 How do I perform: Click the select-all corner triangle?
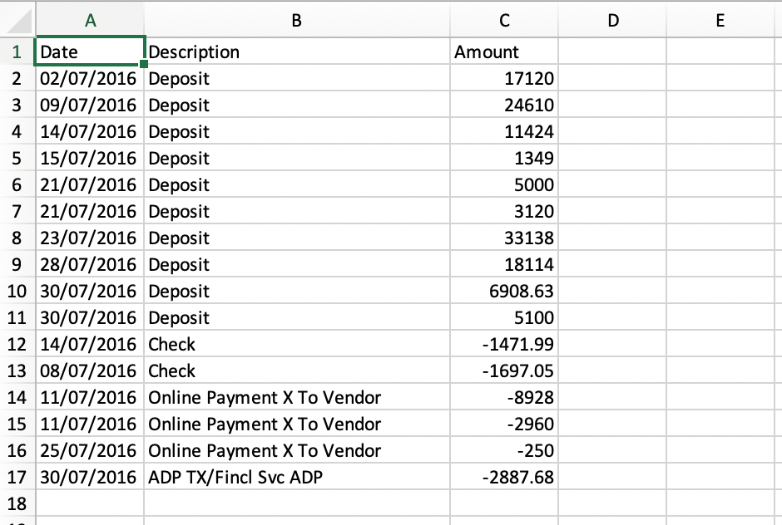click(x=18, y=20)
